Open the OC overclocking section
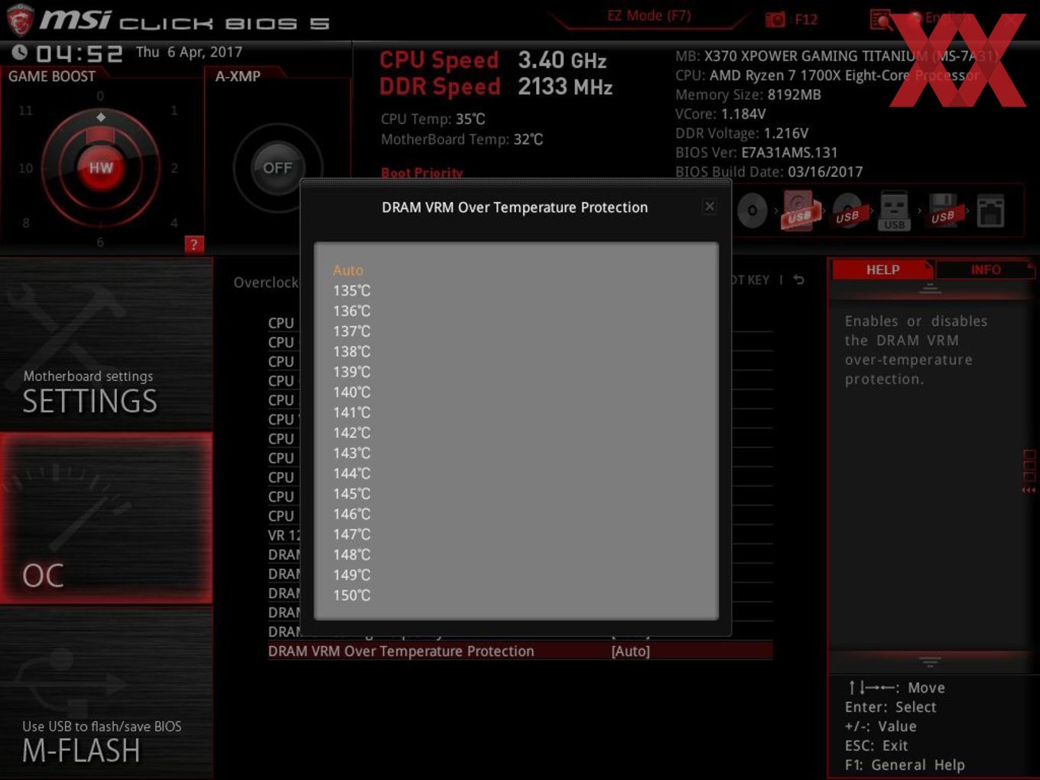This screenshot has width=1040, height=780. [106, 518]
